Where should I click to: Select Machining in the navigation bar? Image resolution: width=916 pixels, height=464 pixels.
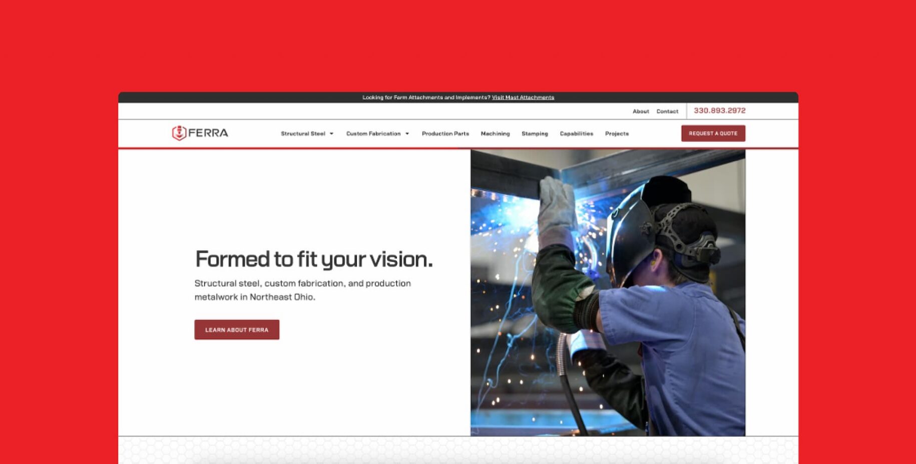495,134
